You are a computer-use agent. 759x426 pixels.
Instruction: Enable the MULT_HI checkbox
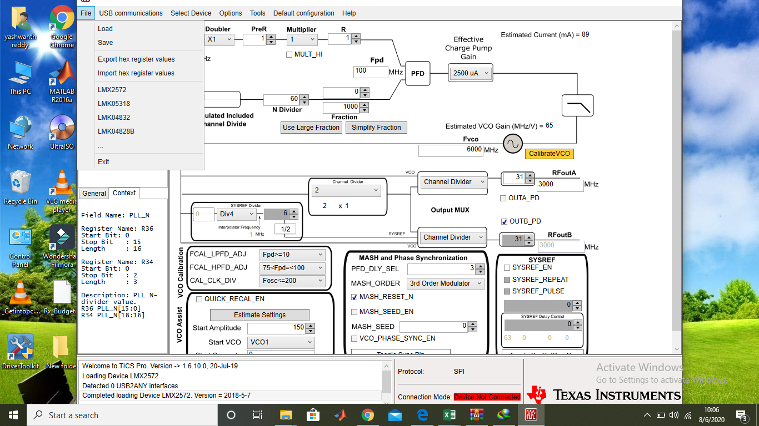tap(289, 54)
